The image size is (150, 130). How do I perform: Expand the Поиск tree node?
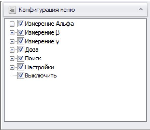coord(12,59)
